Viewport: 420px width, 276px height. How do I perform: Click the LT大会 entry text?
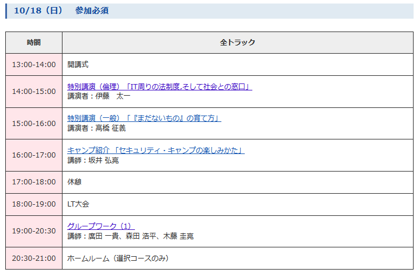point(78,204)
